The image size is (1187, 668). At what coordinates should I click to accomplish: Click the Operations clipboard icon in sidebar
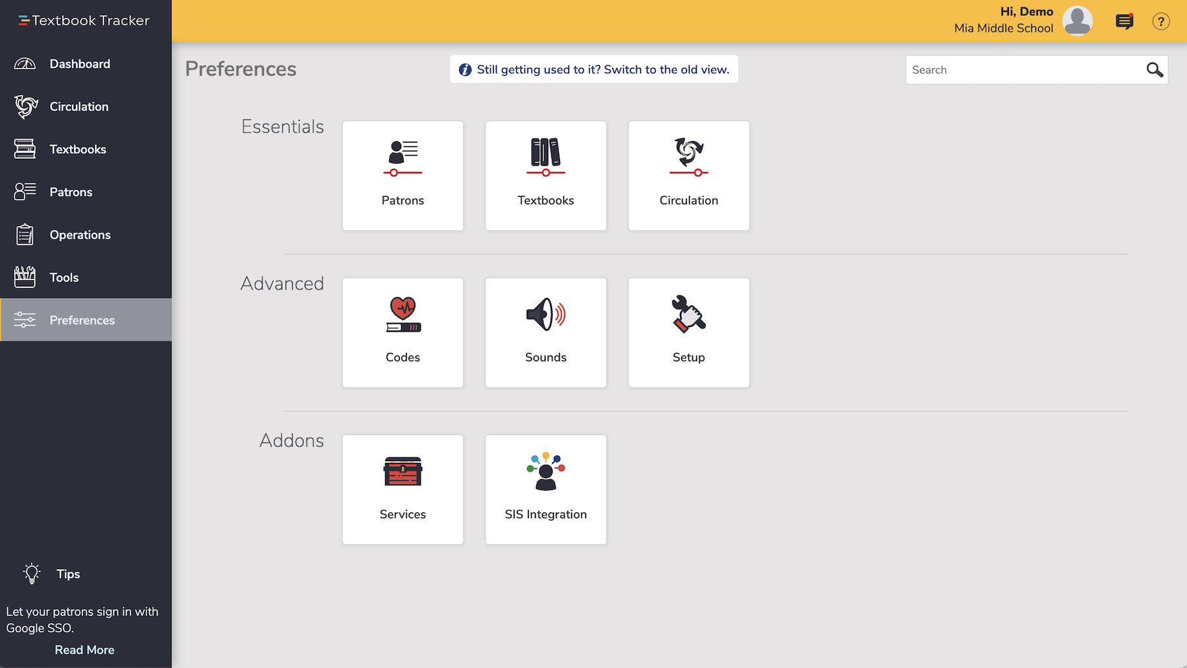coord(25,235)
